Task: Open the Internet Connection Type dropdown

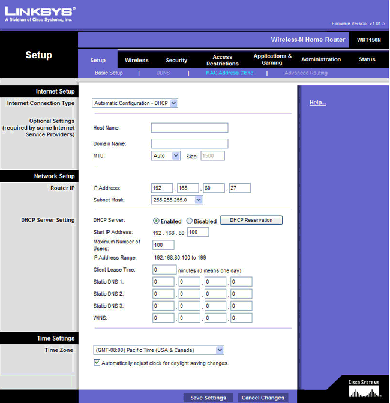Action: pyautogui.click(x=136, y=103)
